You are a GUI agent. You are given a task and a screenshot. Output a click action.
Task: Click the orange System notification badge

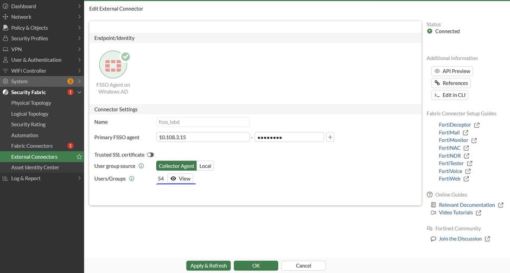tap(70, 81)
